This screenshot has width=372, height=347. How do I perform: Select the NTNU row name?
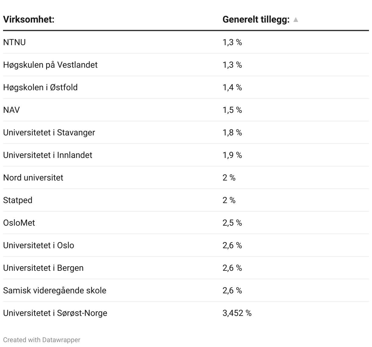coord(14,42)
